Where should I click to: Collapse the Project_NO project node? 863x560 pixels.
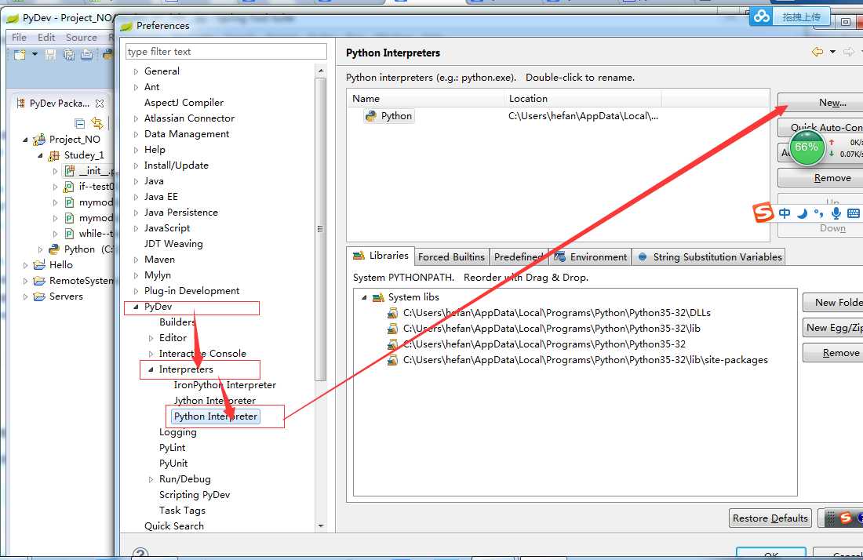tap(25, 140)
